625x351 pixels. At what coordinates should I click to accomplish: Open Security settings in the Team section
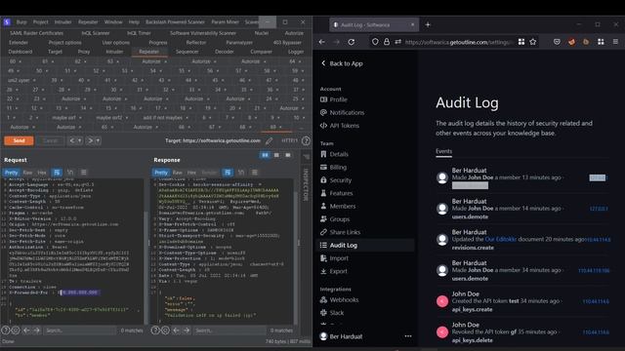(341, 180)
